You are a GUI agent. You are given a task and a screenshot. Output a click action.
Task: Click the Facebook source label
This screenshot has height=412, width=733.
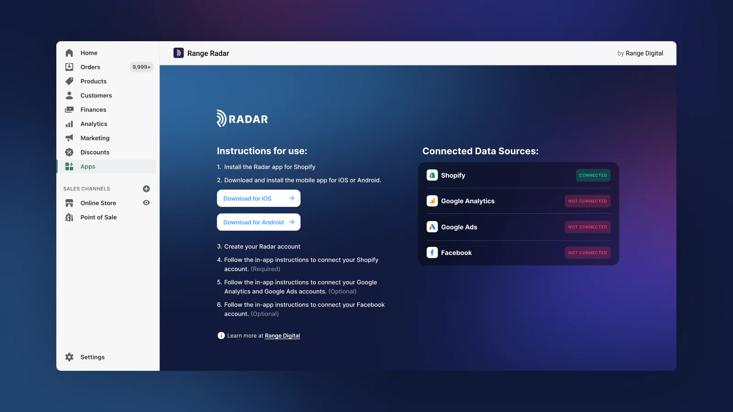456,253
